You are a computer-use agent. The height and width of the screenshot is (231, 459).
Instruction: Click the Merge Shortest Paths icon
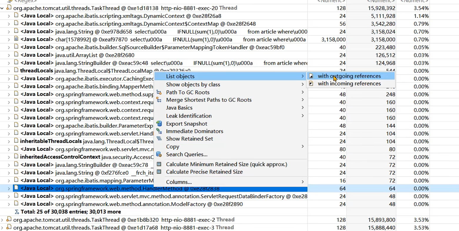pos(159,100)
